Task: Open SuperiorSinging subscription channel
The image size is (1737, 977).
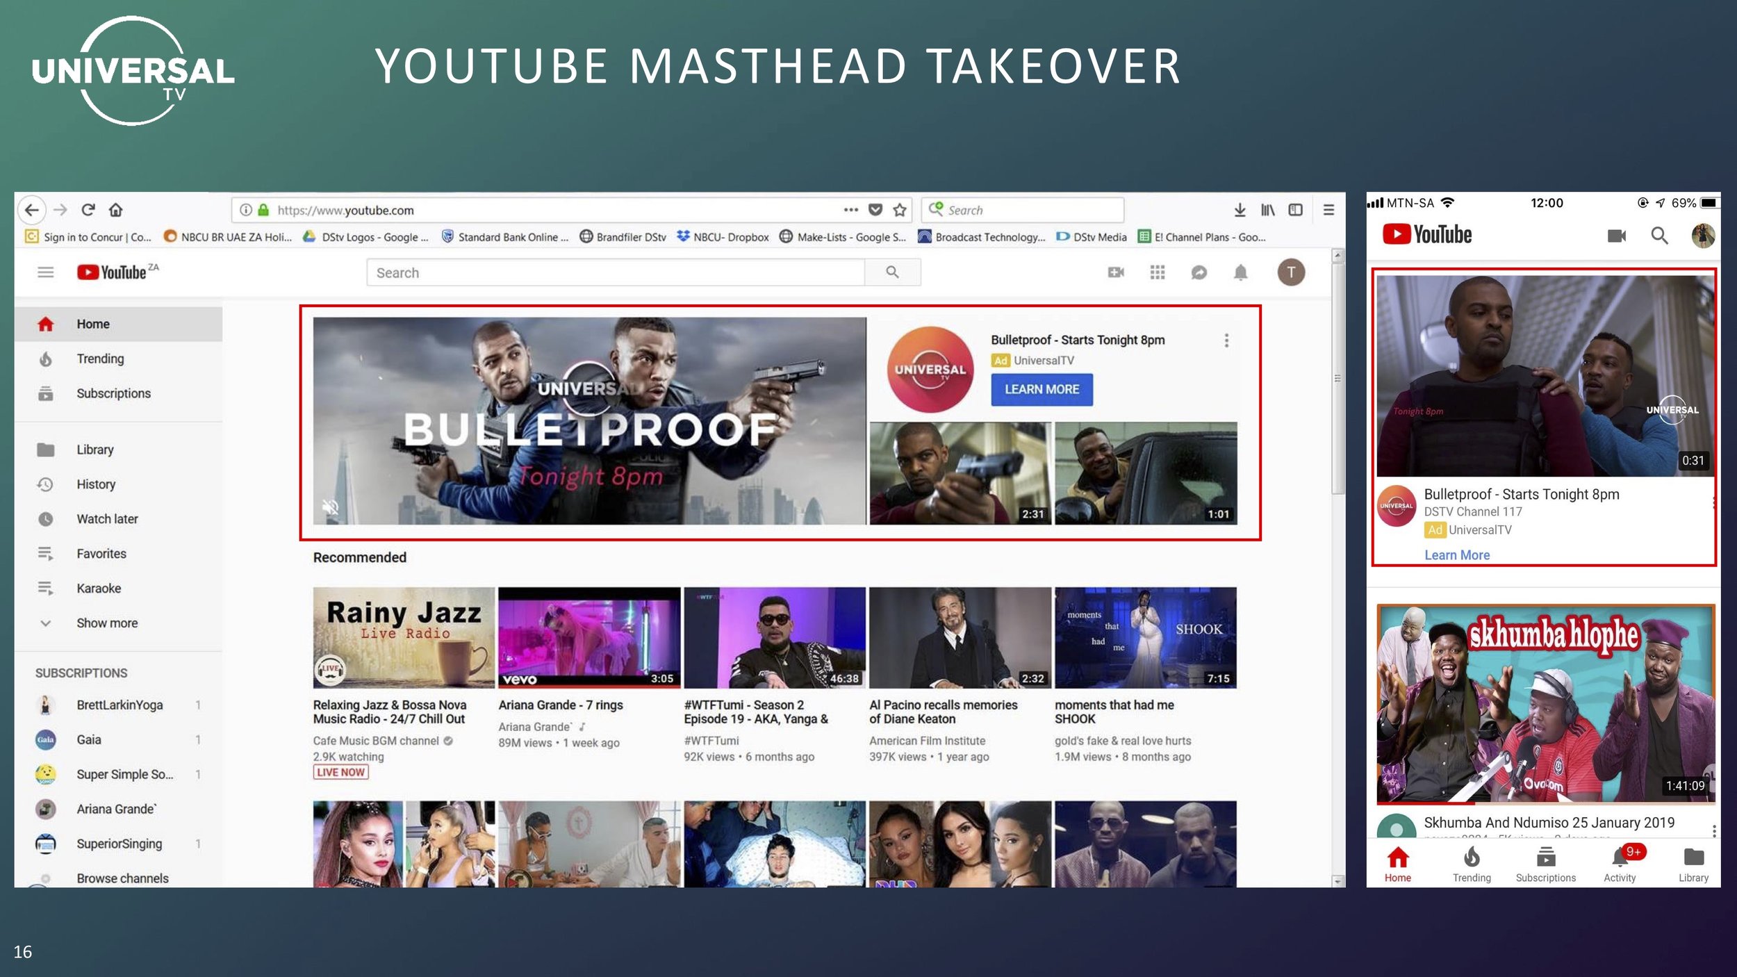Action: [118, 844]
